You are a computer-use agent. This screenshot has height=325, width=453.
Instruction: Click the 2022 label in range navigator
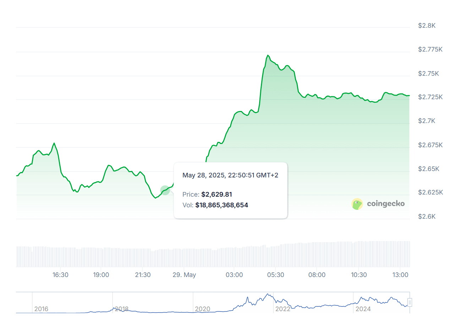click(x=283, y=309)
